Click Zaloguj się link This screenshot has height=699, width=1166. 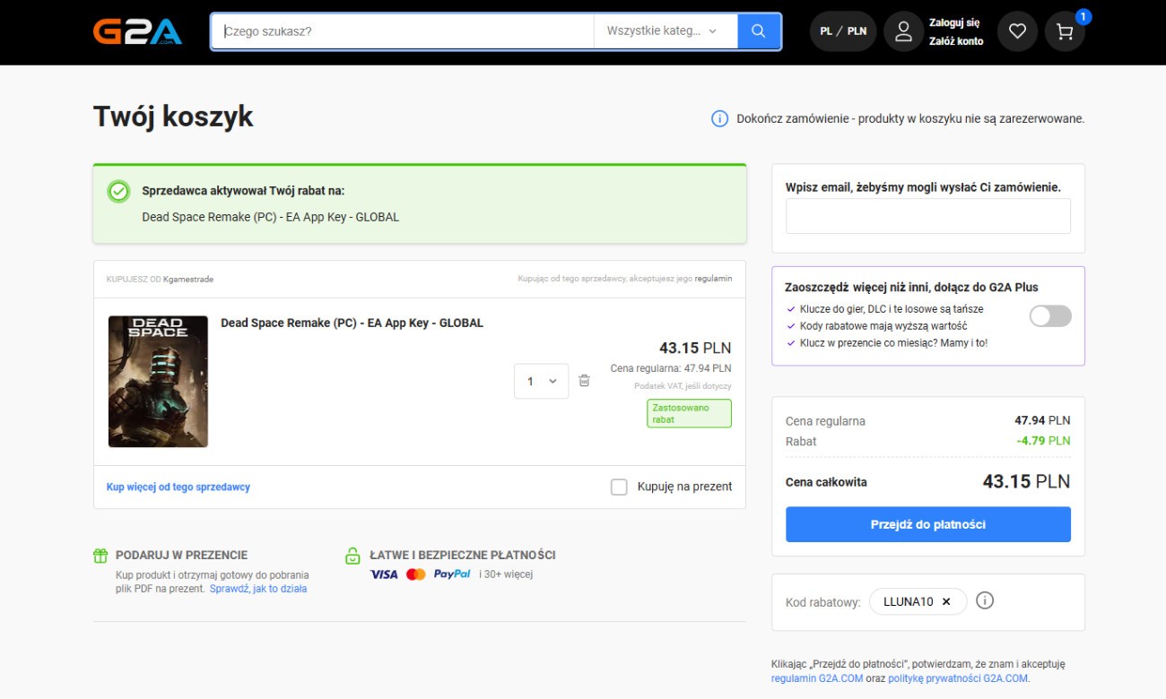[x=954, y=22]
